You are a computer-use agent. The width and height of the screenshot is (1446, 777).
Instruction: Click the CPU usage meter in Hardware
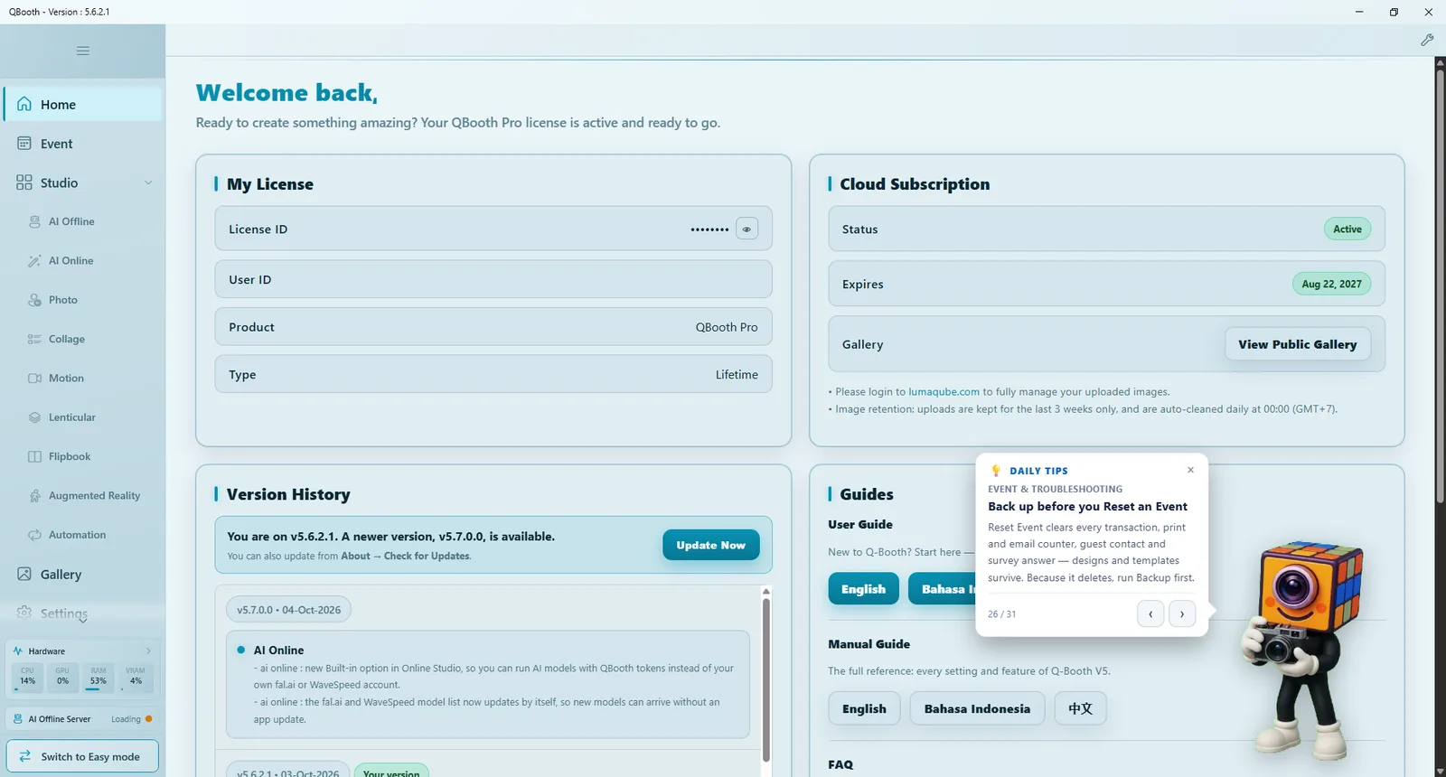click(x=28, y=678)
